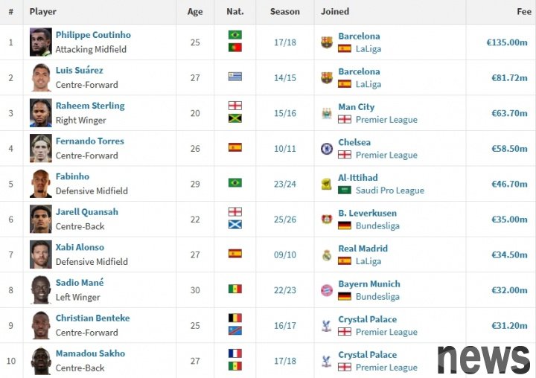
Task: Click the Uruguay flag for Luis Suárez
Action: coord(235,77)
